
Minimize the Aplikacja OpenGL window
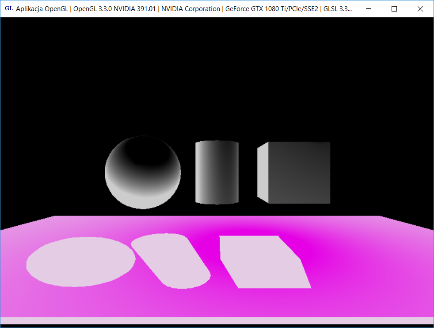tap(369, 9)
